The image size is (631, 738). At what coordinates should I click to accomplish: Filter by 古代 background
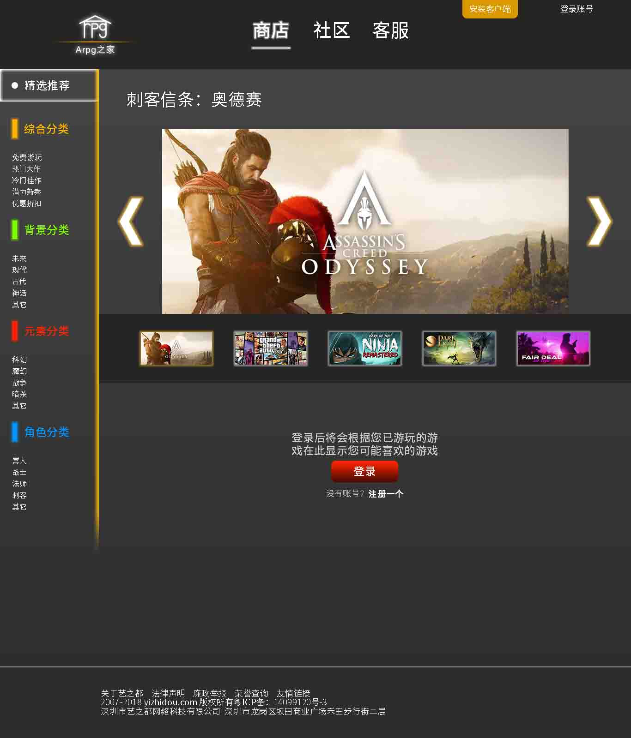point(19,282)
